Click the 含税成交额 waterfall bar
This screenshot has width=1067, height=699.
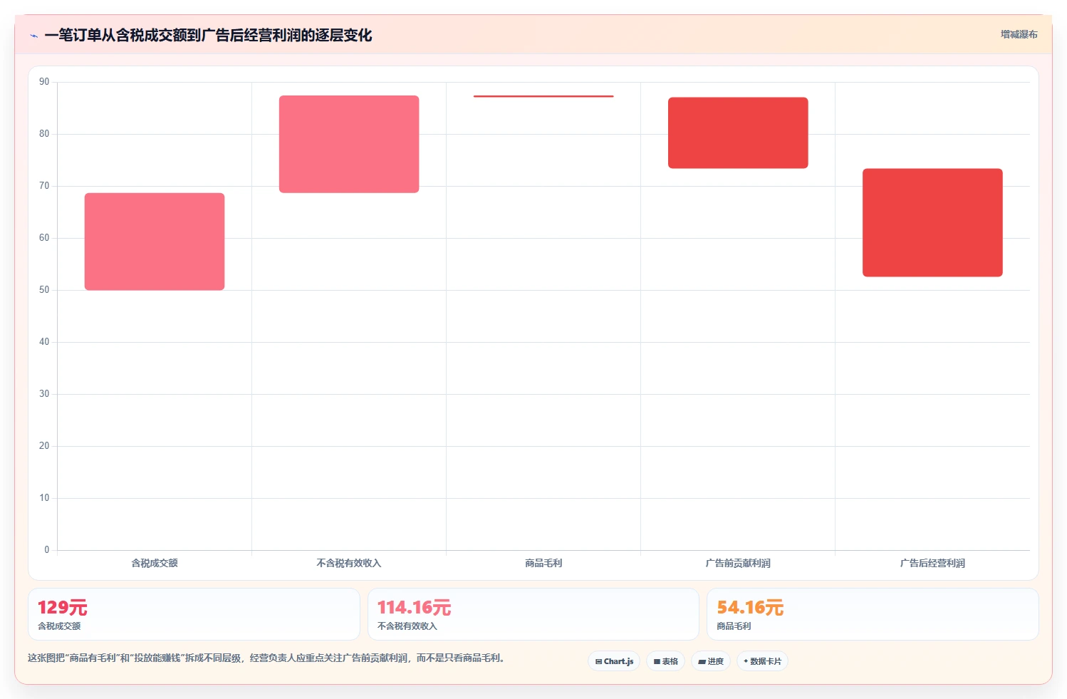coord(155,242)
